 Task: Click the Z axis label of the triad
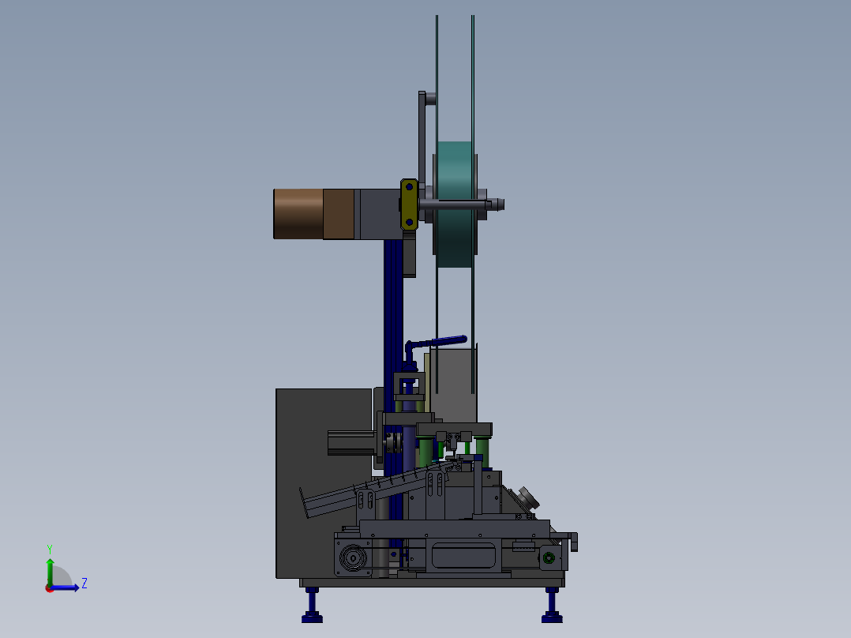pos(84,584)
